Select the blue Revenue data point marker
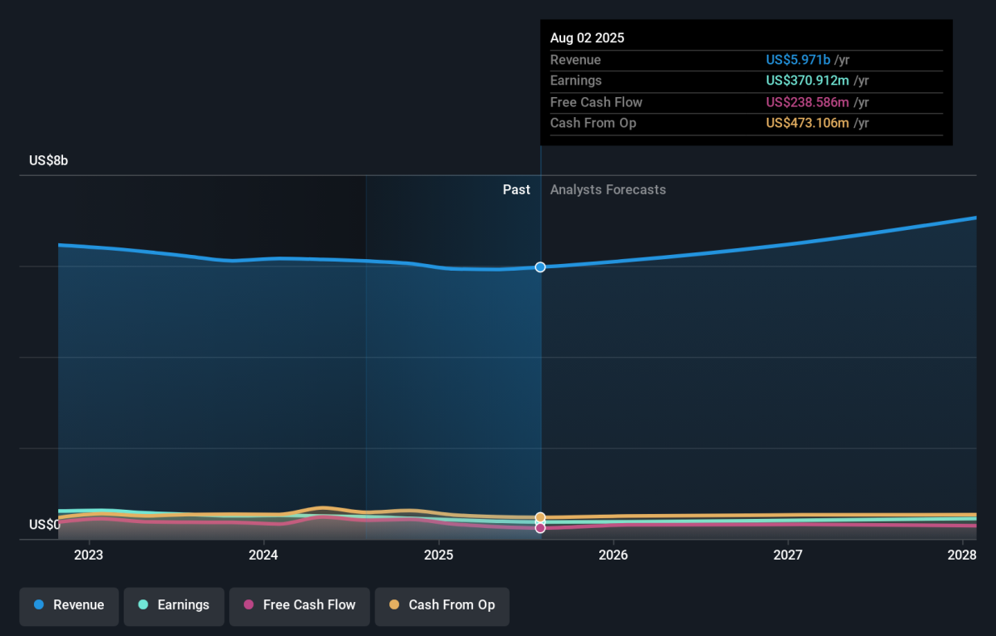This screenshot has height=636, width=996. click(540, 267)
